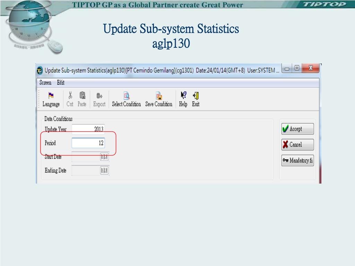This screenshot has height=266, width=355.
Task: Open the Screen menu
Action: point(45,83)
